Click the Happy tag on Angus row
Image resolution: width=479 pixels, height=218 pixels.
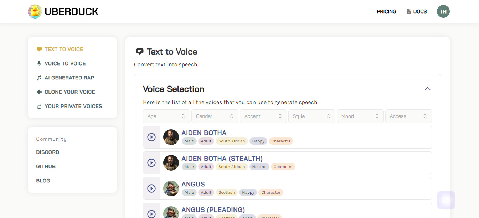tap(248, 192)
